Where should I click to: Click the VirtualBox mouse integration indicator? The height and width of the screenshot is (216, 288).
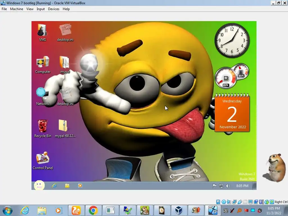click(267, 202)
